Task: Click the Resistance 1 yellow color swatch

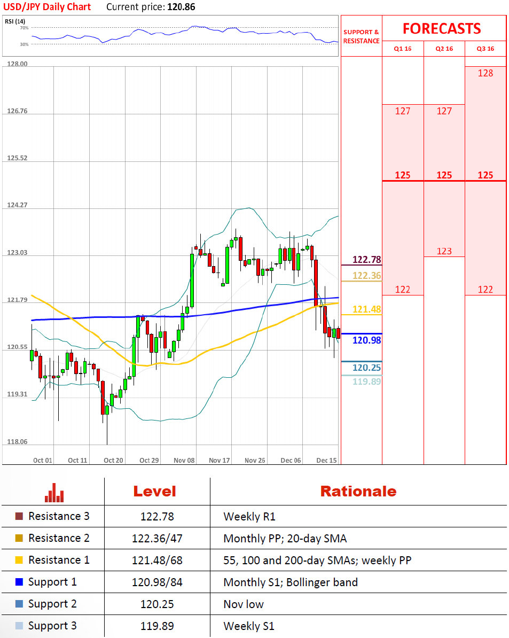Action: click(x=19, y=561)
